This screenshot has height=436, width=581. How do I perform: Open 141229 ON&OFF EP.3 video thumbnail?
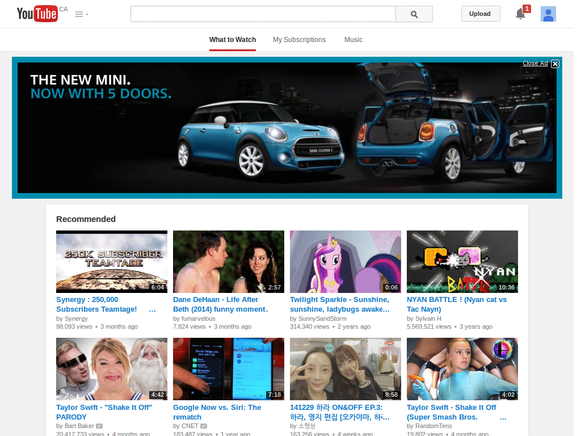346,369
